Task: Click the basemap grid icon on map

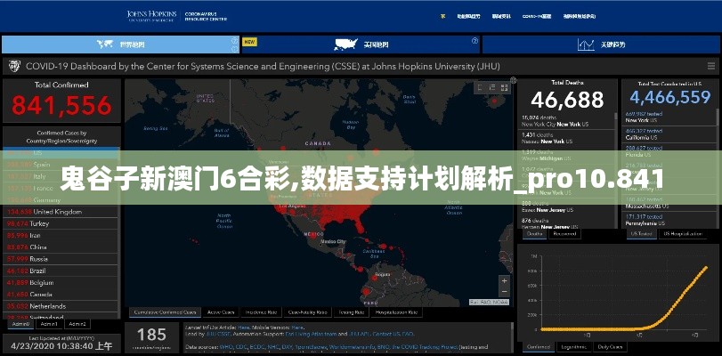Action: [x=504, y=87]
